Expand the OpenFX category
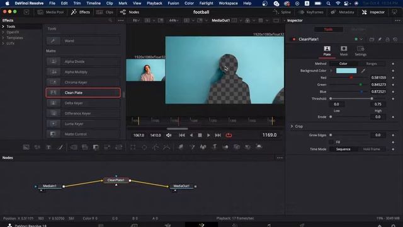 3,32
